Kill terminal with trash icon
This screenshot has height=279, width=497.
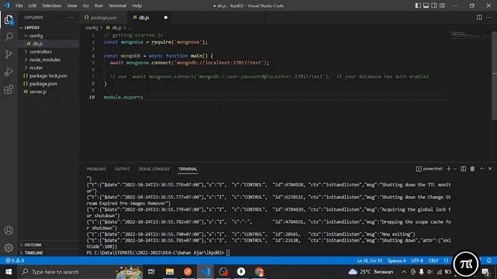coord(472,169)
